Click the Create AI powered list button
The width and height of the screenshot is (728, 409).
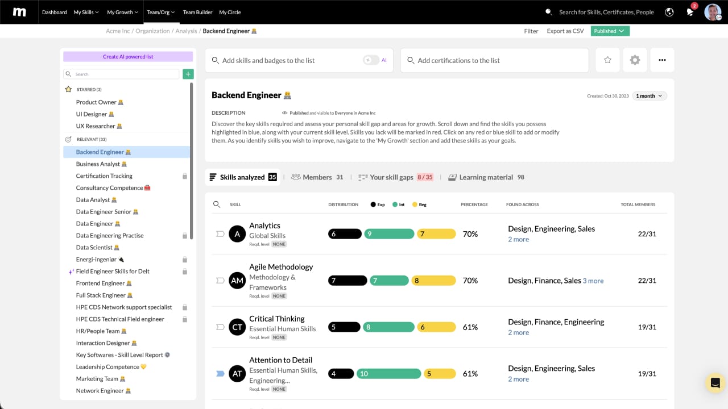[x=128, y=57]
